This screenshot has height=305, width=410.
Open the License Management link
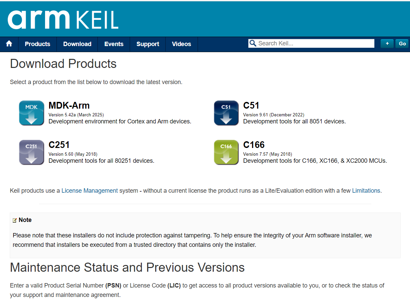pyautogui.click(x=90, y=191)
